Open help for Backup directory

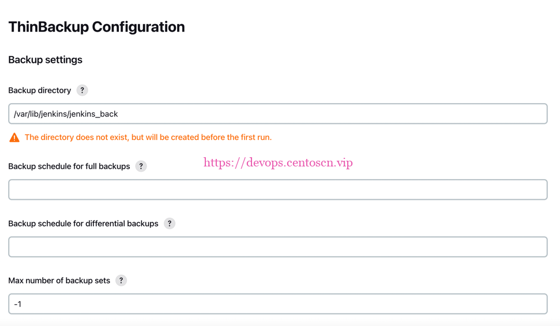coord(82,90)
